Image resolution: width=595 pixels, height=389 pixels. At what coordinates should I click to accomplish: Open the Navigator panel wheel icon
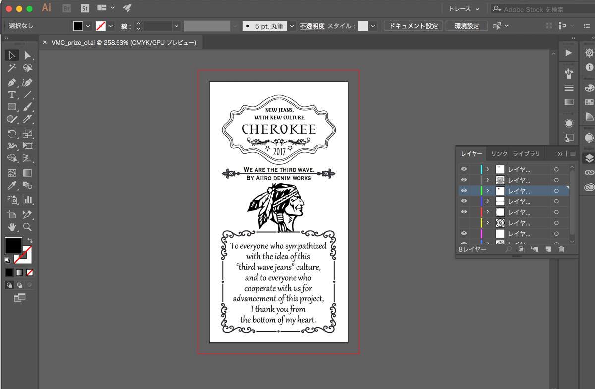coord(589,53)
